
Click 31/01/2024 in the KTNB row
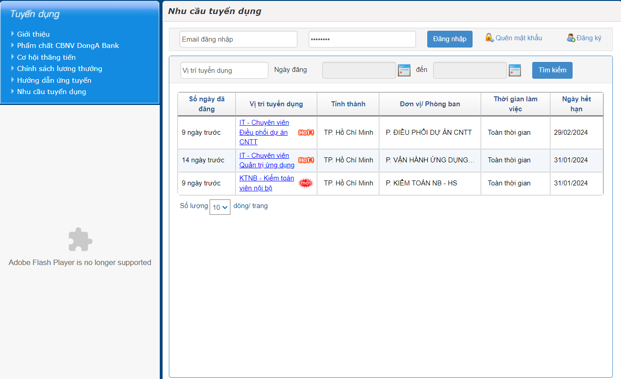coord(577,183)
